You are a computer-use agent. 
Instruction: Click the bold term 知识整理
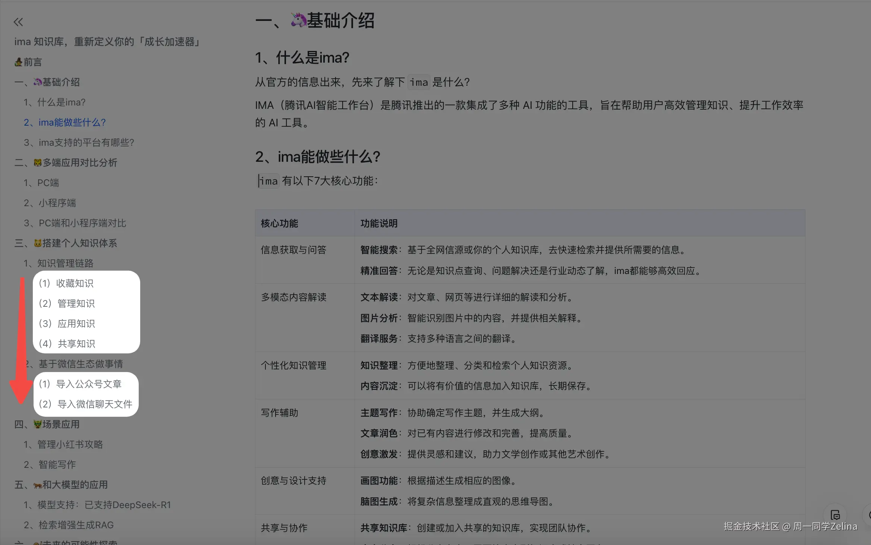point(379,365)
